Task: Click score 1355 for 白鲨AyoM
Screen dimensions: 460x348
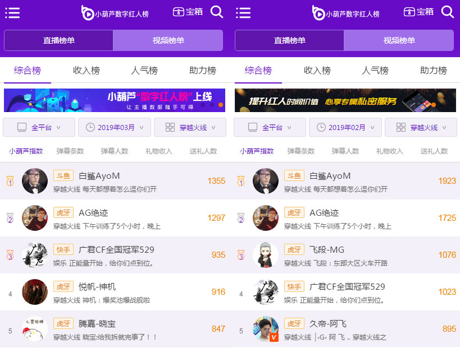Action: (x=216, y=181)
